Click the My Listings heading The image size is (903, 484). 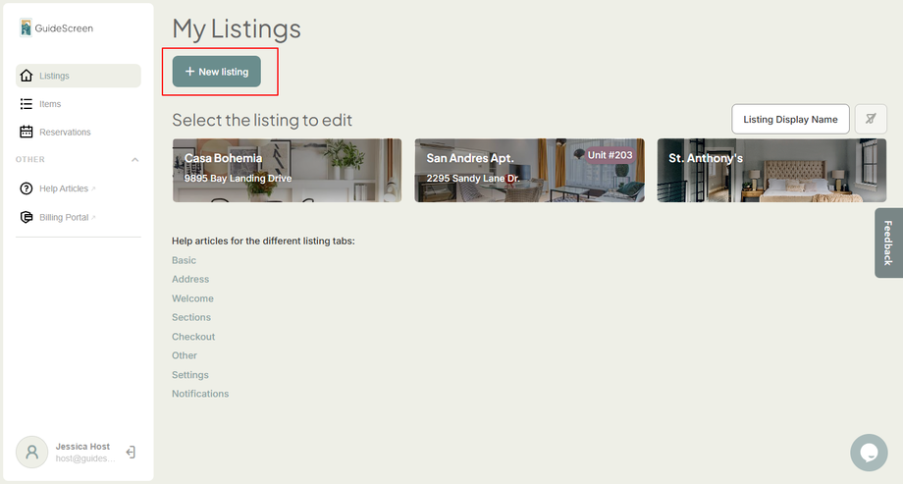tap(237, 28)
